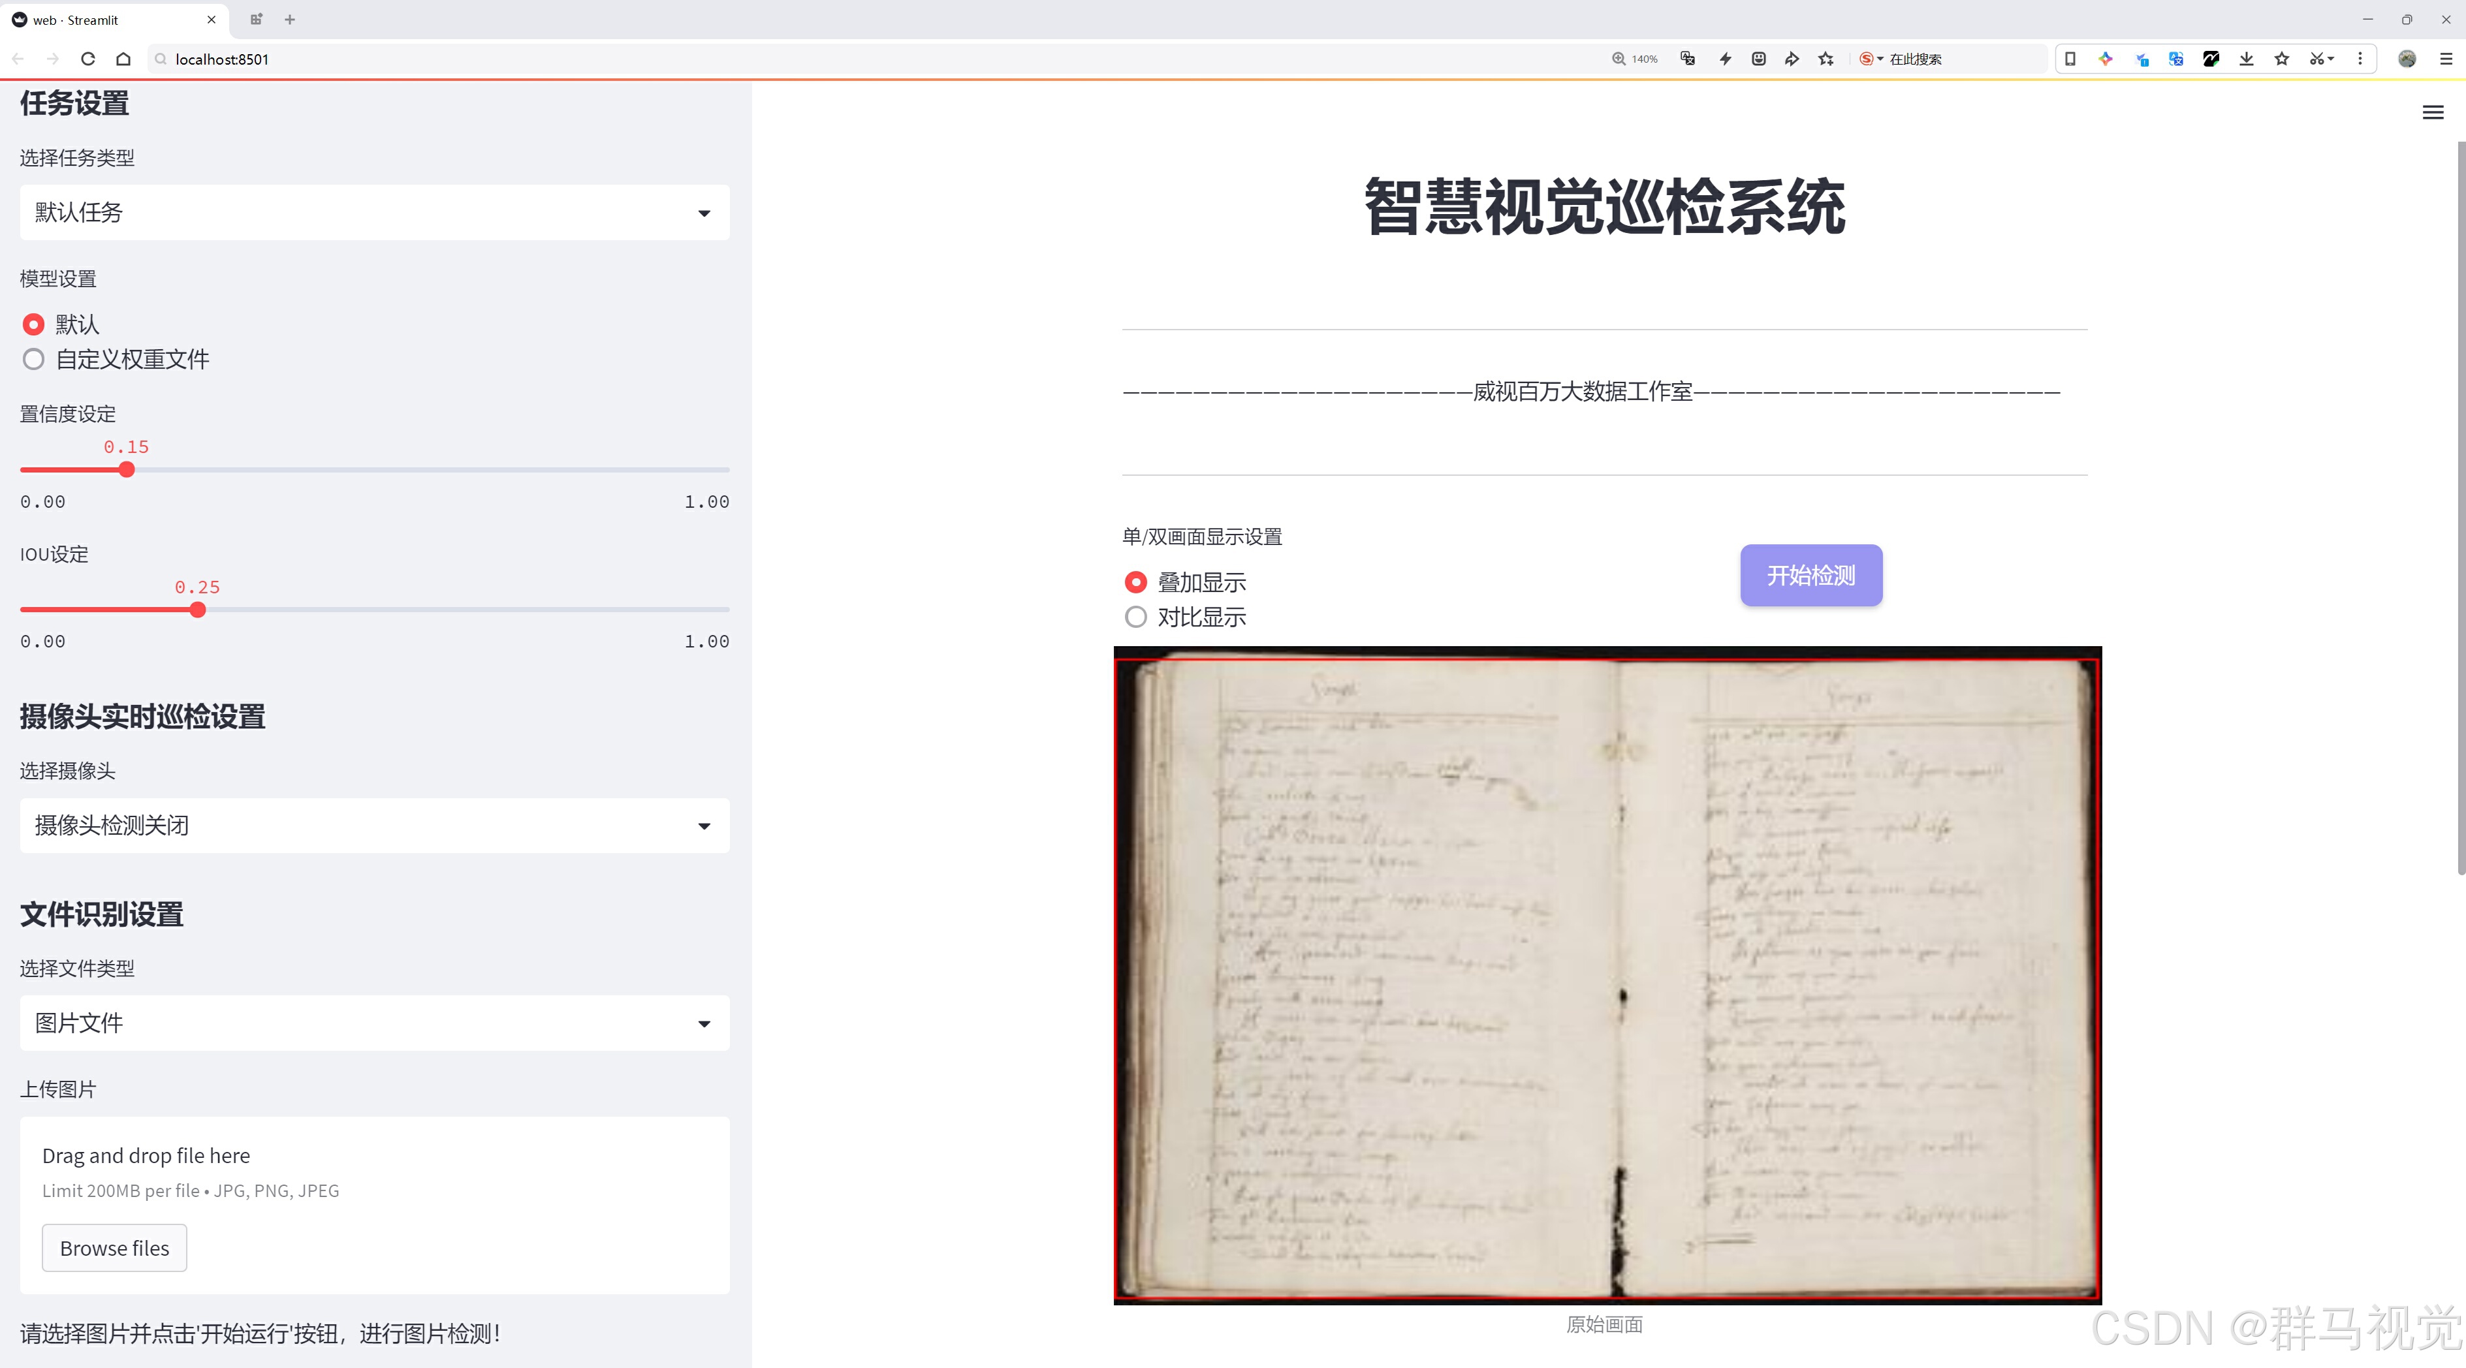Click the home page icon
The image size is (2466, 1368).
pos(123,58)
